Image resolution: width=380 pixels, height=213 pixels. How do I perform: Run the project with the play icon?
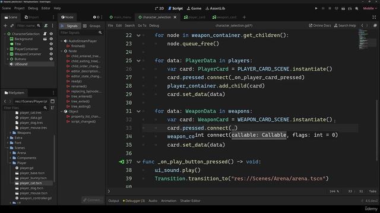(316, 8)
